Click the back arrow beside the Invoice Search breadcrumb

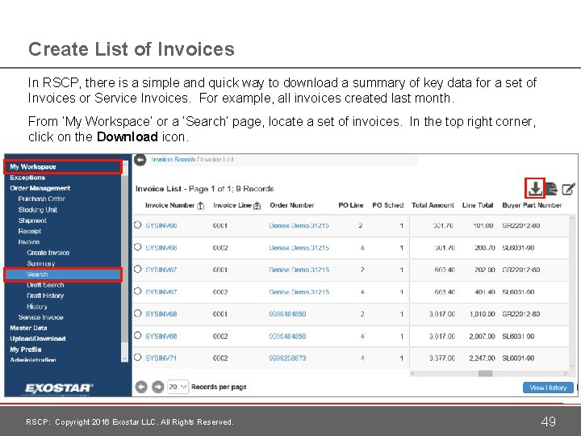(140, 160)
